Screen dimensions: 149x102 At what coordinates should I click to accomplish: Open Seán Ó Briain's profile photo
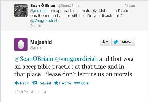(x=21, y=10)
